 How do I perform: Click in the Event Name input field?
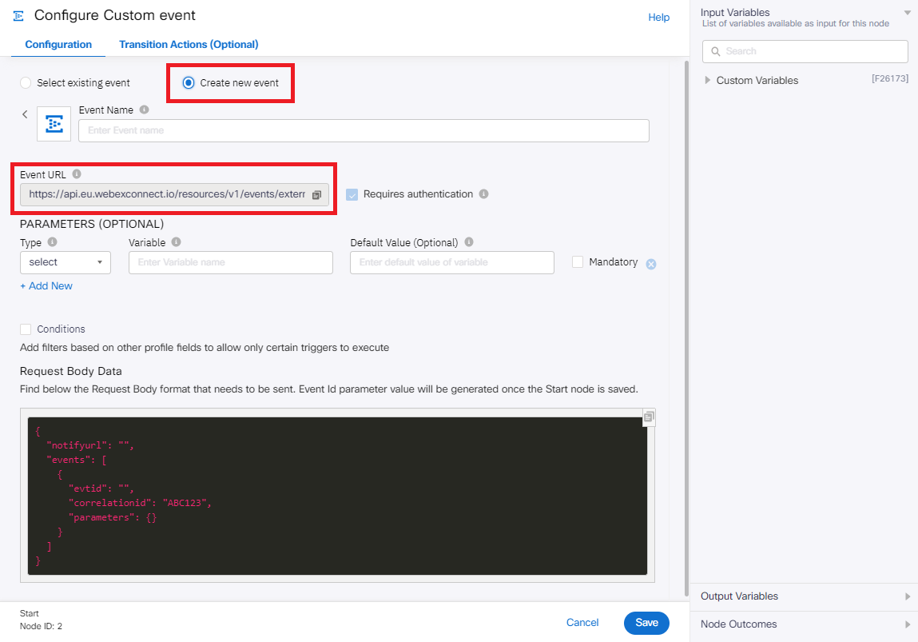pyautogui.click(x=364, y=130)
